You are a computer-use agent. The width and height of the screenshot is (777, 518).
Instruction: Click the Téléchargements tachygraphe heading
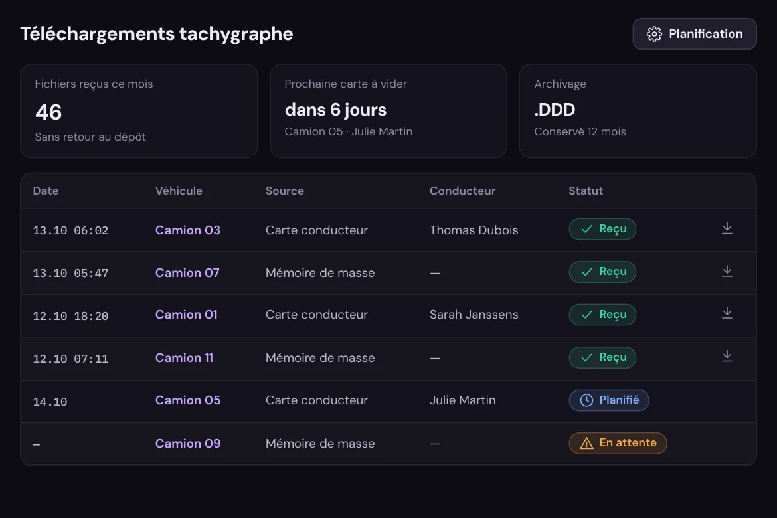157,34
